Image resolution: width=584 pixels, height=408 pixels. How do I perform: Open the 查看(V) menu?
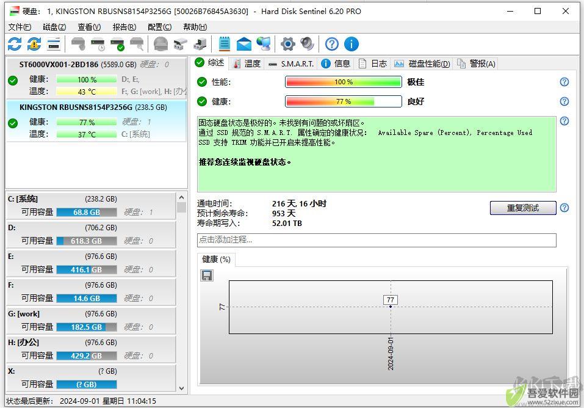click(x=89, y=27)
